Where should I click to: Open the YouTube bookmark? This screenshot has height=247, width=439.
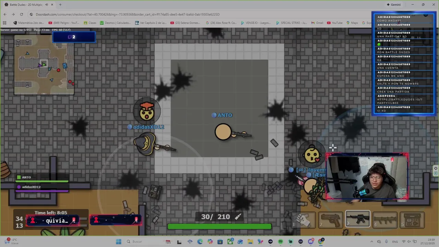point(335,23)
